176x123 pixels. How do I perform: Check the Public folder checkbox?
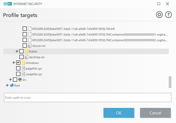[21, 51]
